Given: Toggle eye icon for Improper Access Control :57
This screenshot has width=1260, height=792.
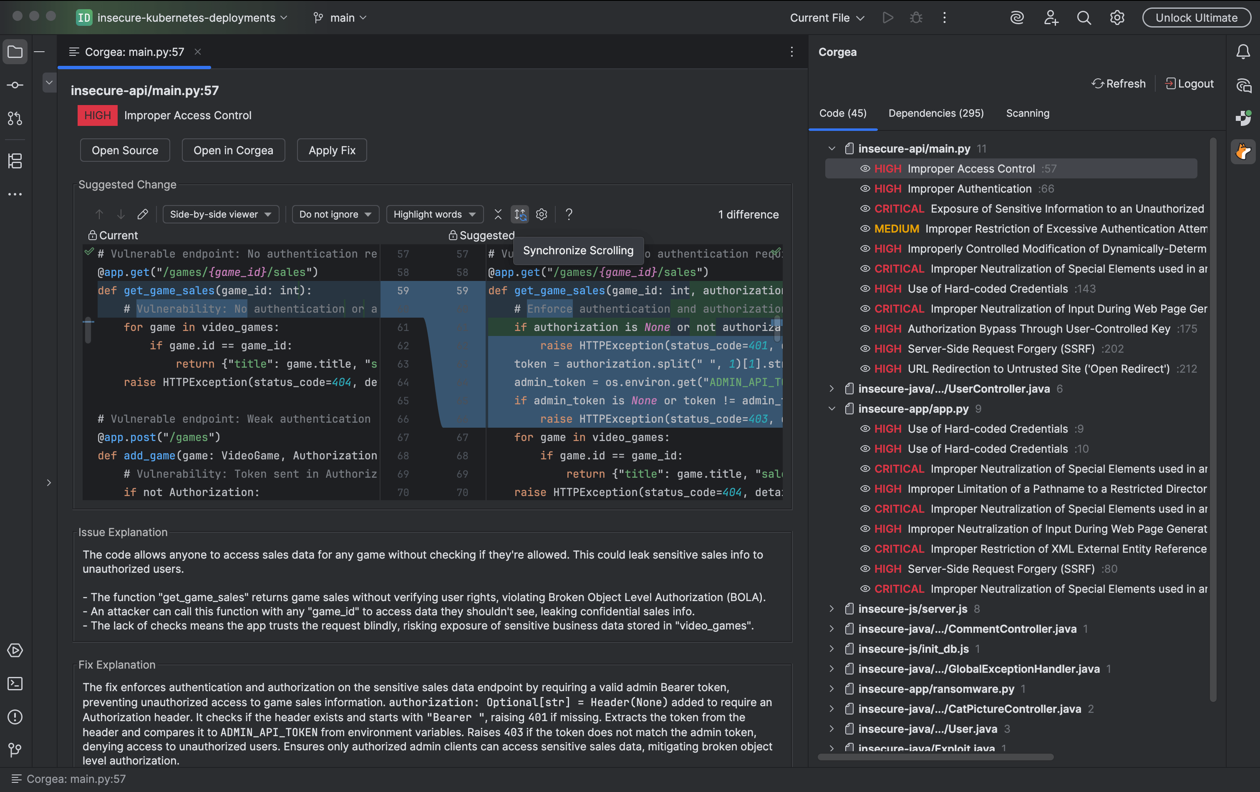Looking at the screenshot, I should pyautogui.click(x=865, y=169).
